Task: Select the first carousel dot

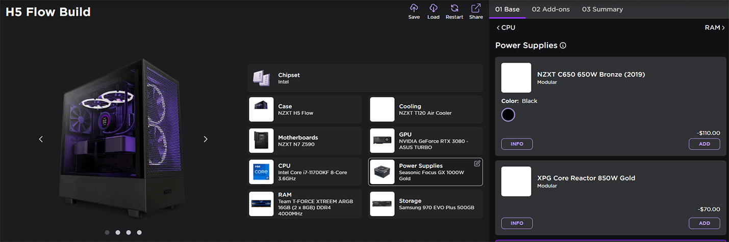Action: point(107,232)
